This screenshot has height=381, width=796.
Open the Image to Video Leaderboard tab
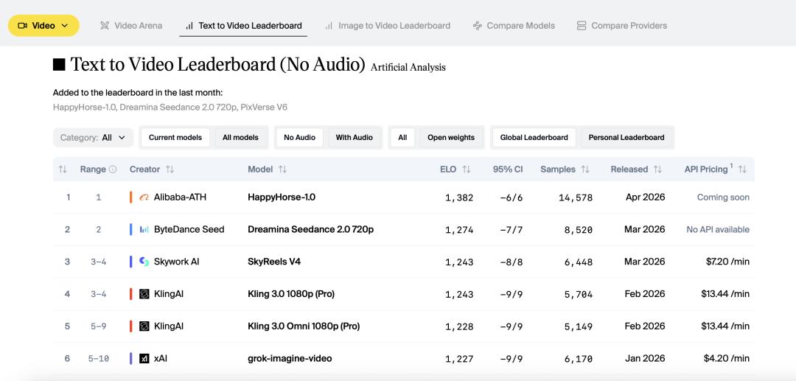[387, 26]
